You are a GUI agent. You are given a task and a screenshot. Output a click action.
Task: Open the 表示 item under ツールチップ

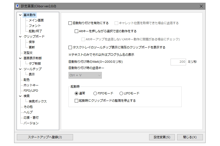tap(32, 74)
